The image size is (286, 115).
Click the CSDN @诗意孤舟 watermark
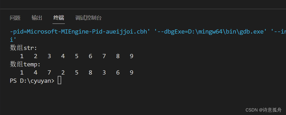264,110
